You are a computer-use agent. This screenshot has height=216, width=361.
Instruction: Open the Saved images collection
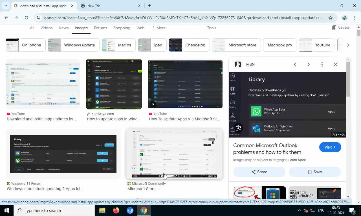(341, 27)
